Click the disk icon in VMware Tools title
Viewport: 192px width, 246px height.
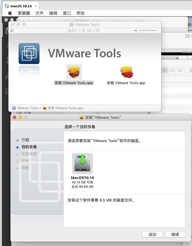click(71, 24)
